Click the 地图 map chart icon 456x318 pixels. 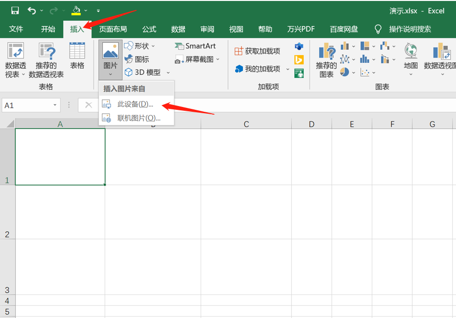point(410,59)
